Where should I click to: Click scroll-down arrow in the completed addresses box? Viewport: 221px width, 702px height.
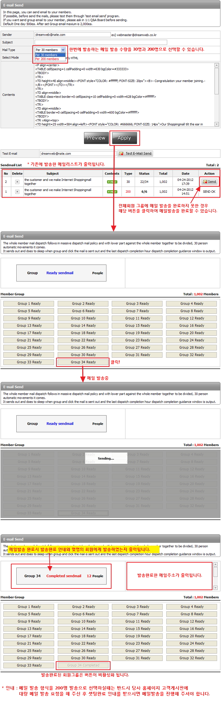tap(215, 588)
